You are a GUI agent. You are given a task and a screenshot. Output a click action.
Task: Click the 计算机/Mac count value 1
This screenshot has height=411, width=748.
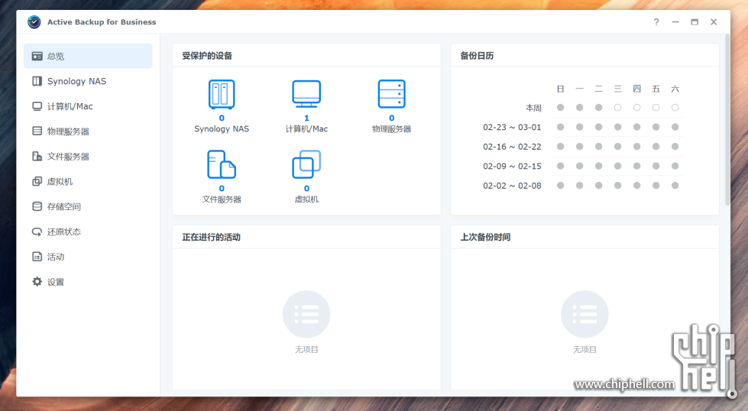(x=306, y=118)
